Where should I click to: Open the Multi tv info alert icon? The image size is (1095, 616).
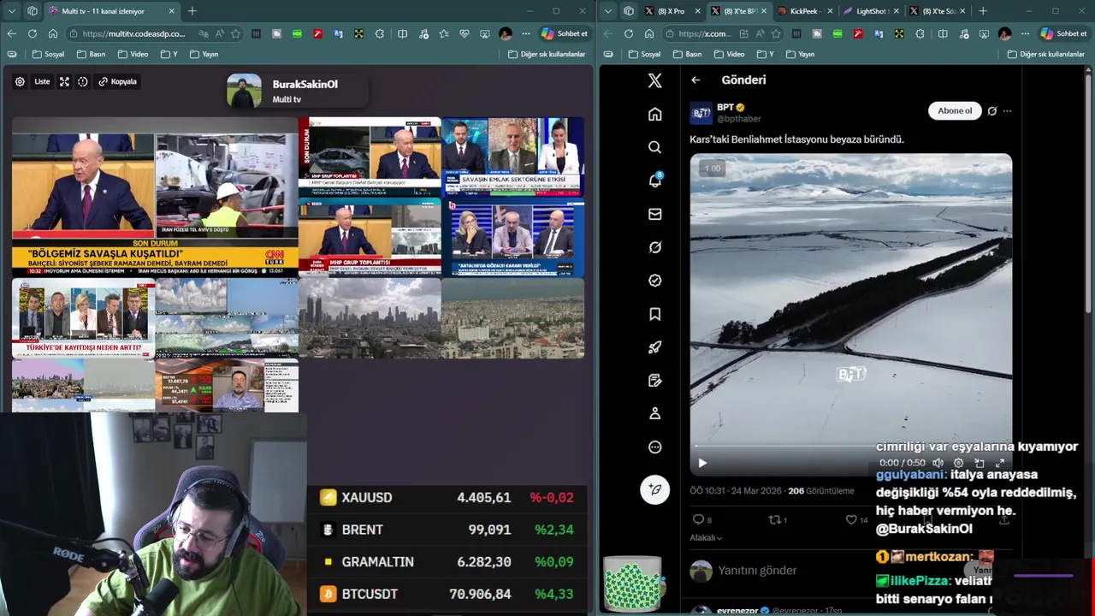tap(83, 82)
